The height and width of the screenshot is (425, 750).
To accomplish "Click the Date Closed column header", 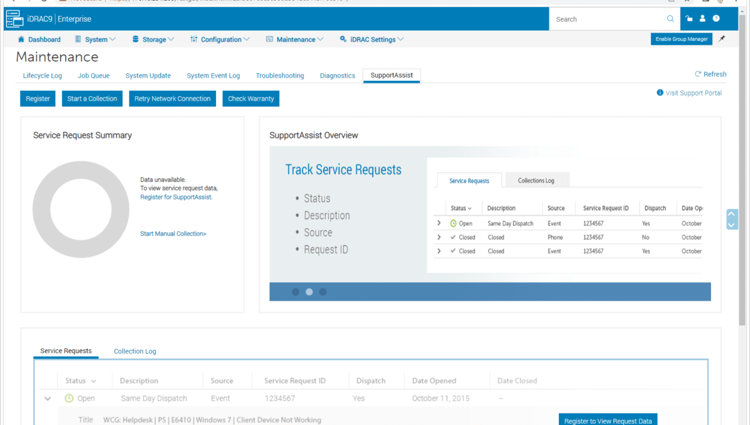I will [x=517, y=381].
